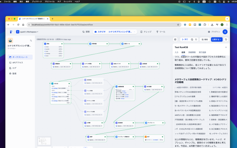Collapse the sidebar with the toggle icon
This screenshot has width=237, height=148.
click(31, 40)
